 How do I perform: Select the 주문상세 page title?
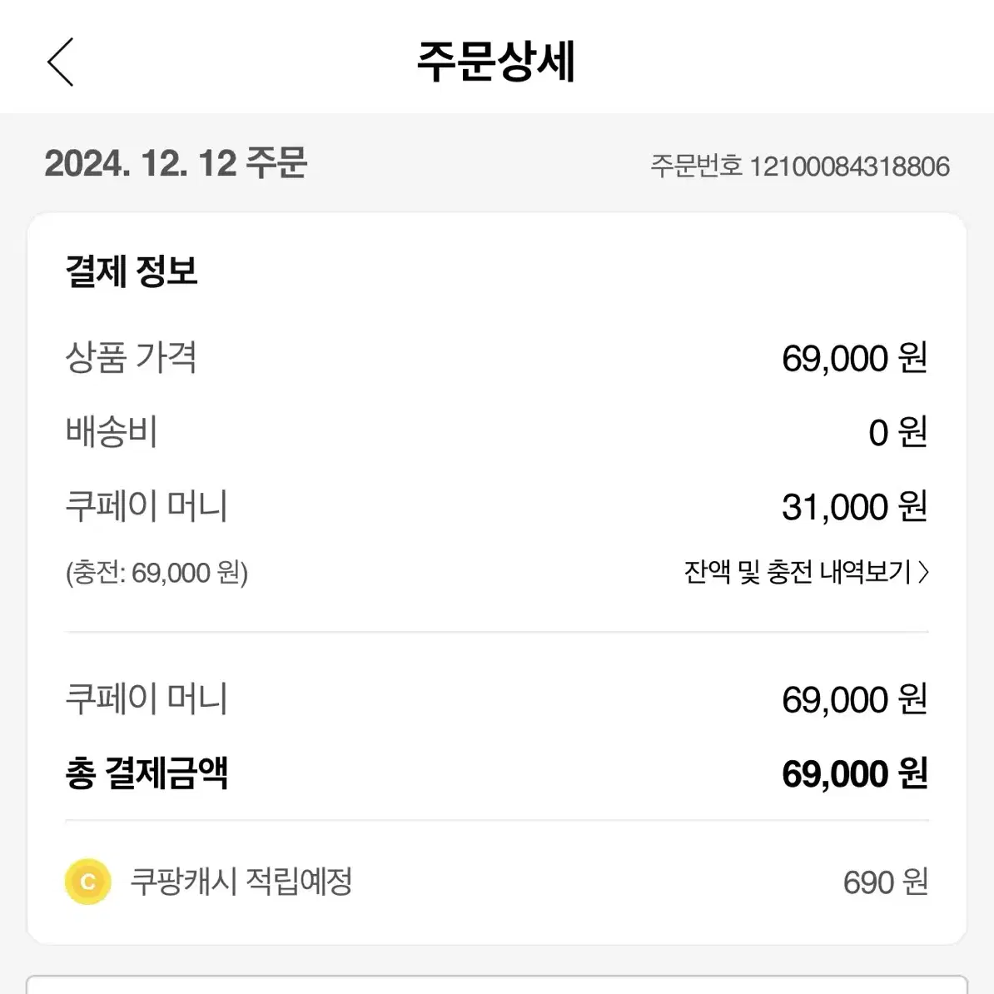(x=496, y=62)
